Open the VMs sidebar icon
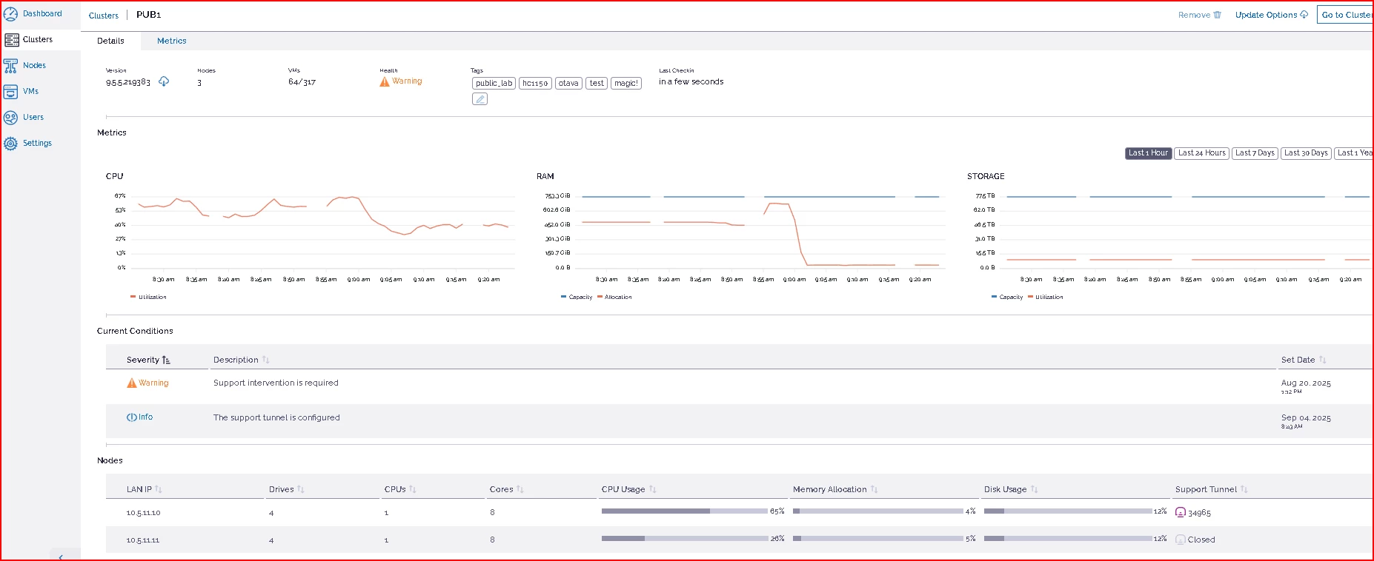The width and height of the screenshot is (1374, 561). point(10,92)
